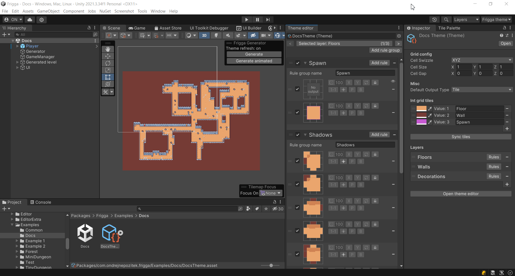
Task: Select the Rotate tool in Scene view
Action: 108,63
